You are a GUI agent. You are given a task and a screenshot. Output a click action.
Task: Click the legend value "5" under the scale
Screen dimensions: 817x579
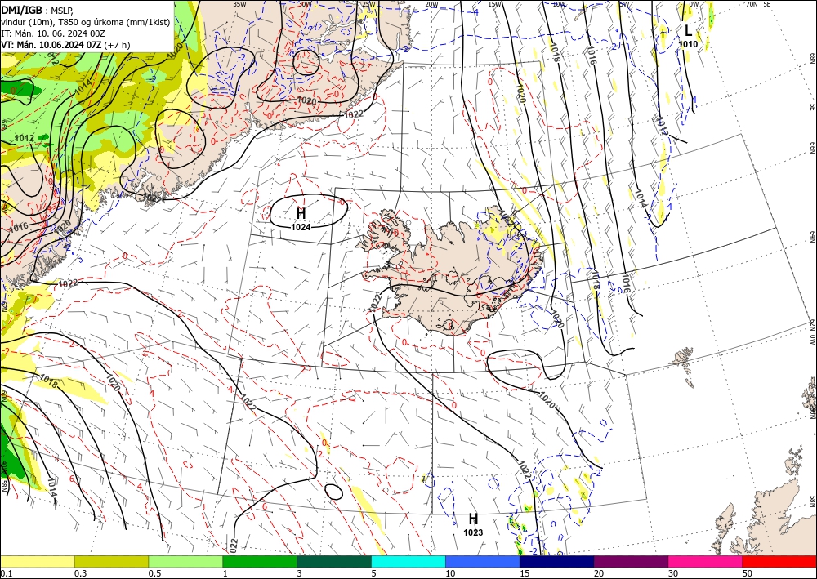(x=373, y=573)
